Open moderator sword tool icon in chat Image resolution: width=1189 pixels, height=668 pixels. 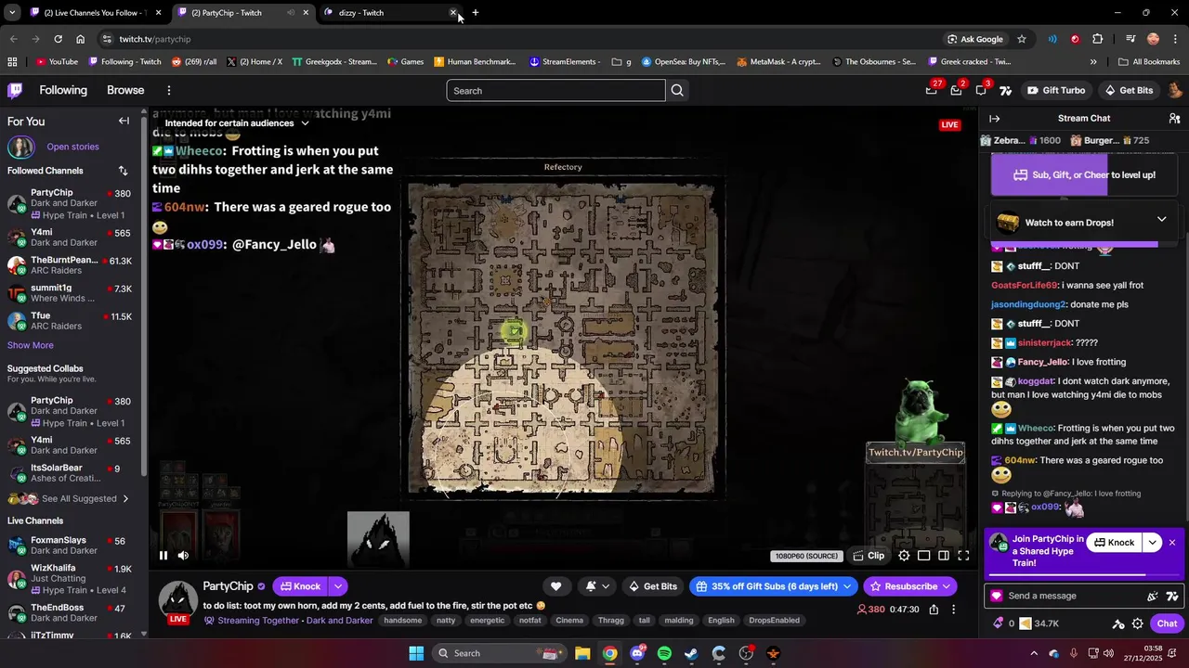[1118, 623]
